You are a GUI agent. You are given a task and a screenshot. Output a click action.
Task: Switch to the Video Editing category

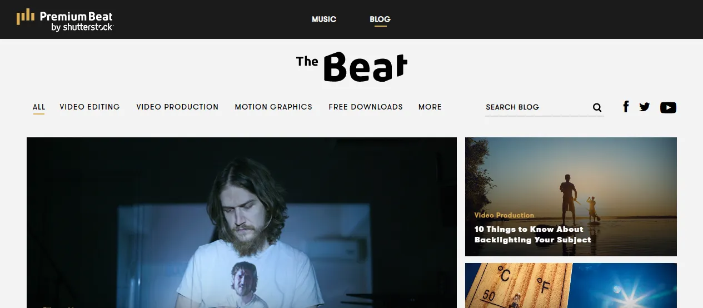(89, 107)
